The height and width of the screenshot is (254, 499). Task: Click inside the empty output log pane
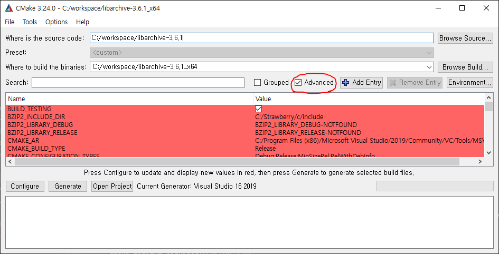pos(249,222)
